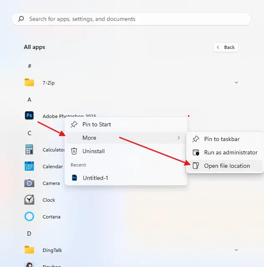Screen dimensions: 264x267
Task: Choose Pin to taskbar option
Action: (222, 139)
